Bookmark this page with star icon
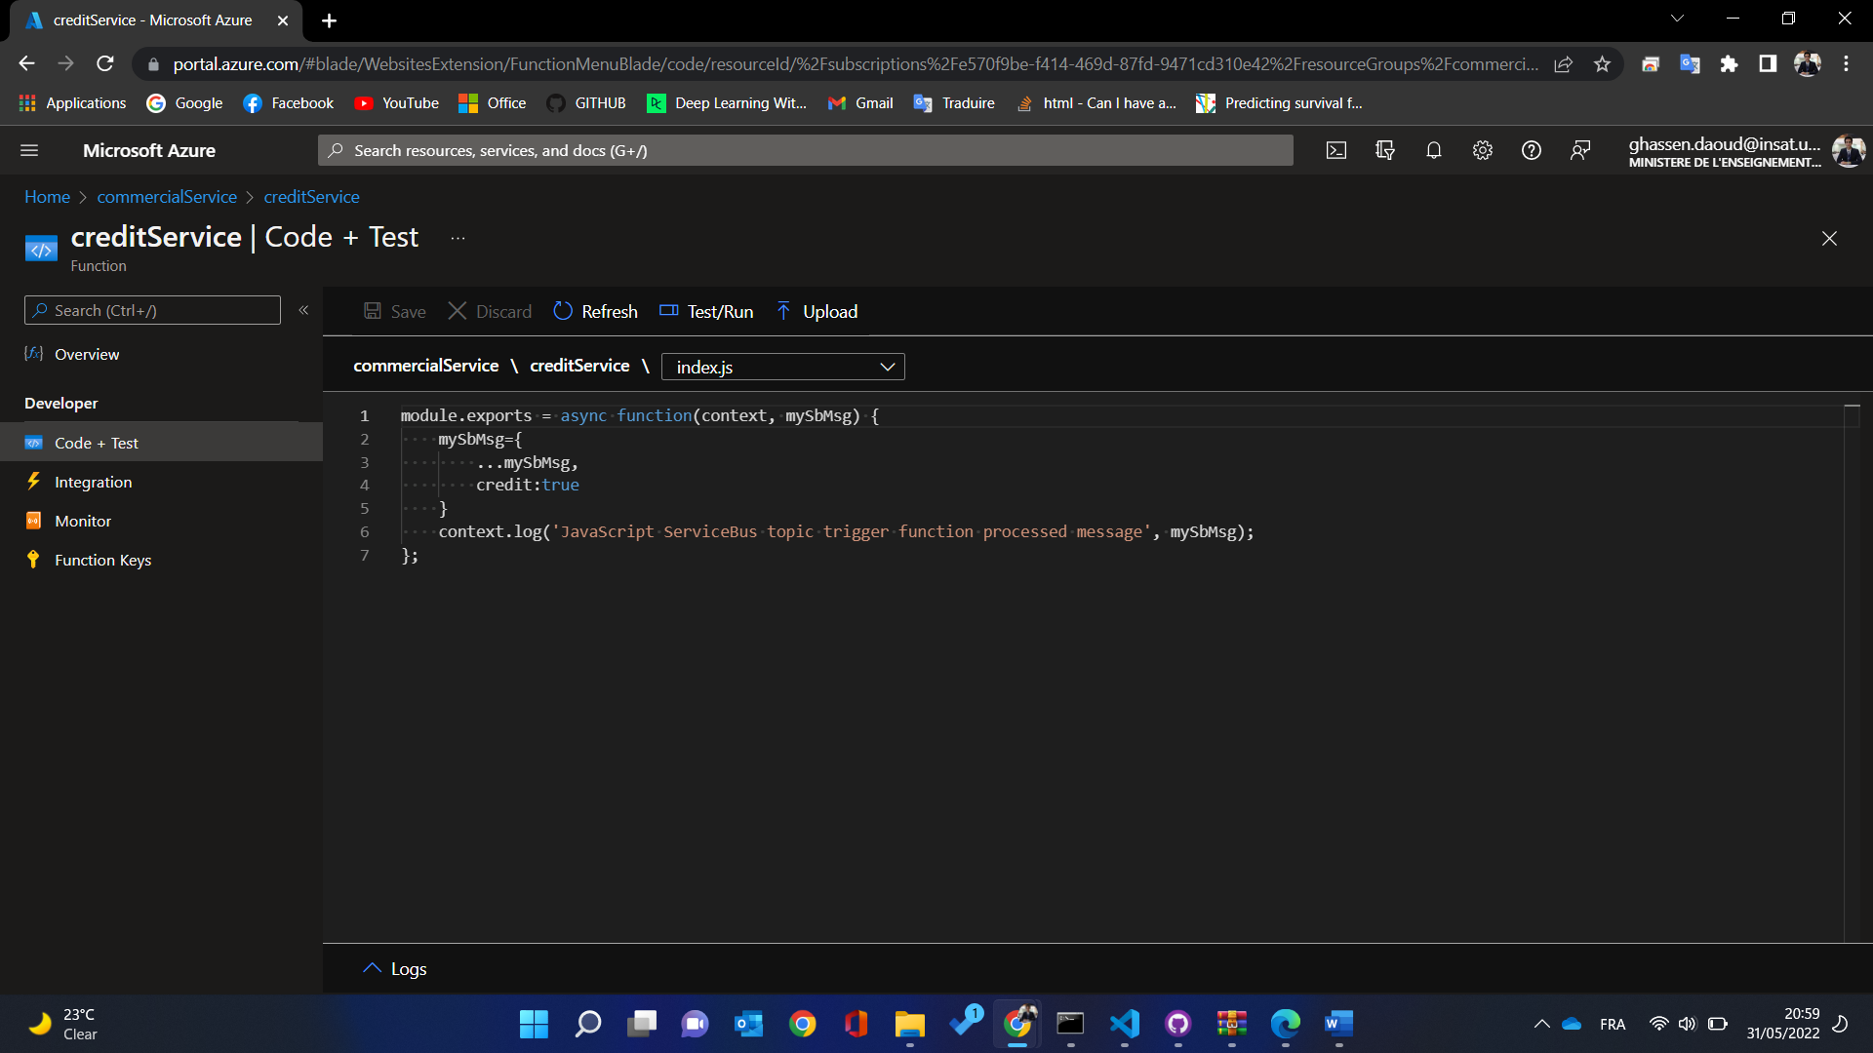Image resolution: width=1873 pixels, height=1053 pixels. [1602, 64]
